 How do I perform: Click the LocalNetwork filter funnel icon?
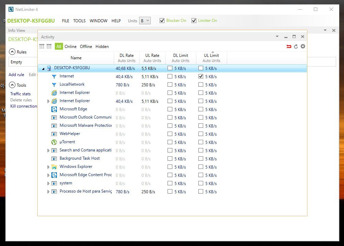pyautogui.click(x=54, y=85)
